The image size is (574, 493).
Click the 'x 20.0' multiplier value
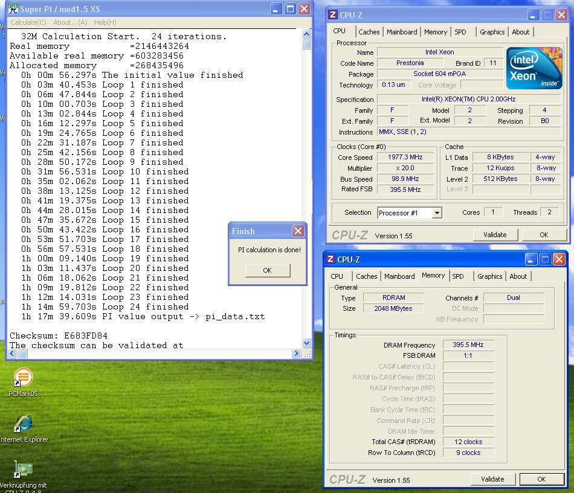(405, 168)
